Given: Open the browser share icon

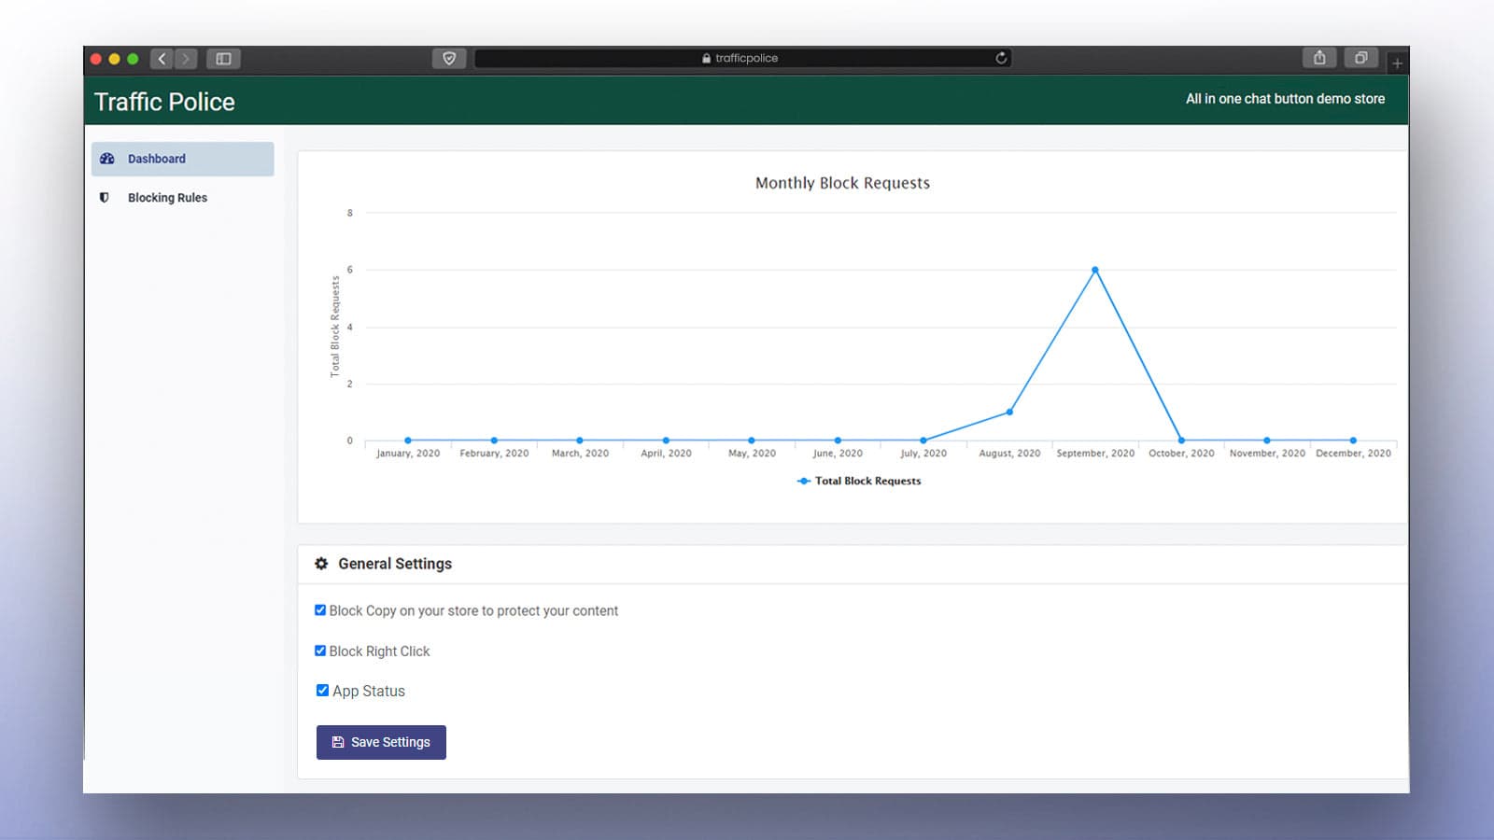Looking at the screenshot, I should (x=1319, y=58).
